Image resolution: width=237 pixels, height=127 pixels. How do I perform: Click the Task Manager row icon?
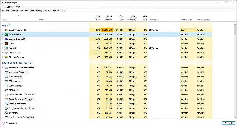coord(6,53)
